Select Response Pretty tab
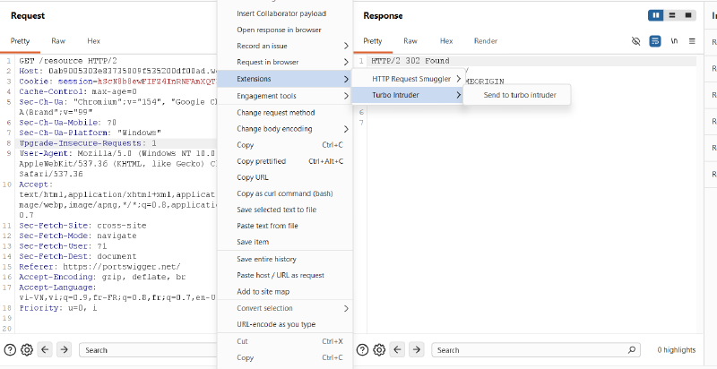Viewport: 717px width, 369px height. (x=373, y=41)
